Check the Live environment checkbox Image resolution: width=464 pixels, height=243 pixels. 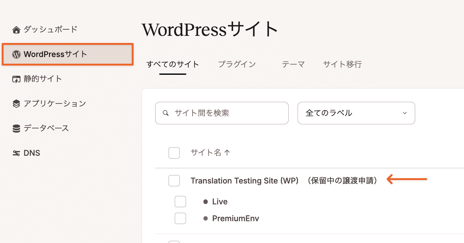[180, 202]
